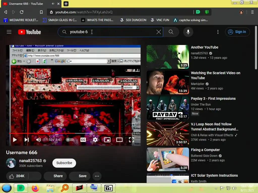Start voice search with microphone
Screen dimensions: 258x193
(188, 32)
